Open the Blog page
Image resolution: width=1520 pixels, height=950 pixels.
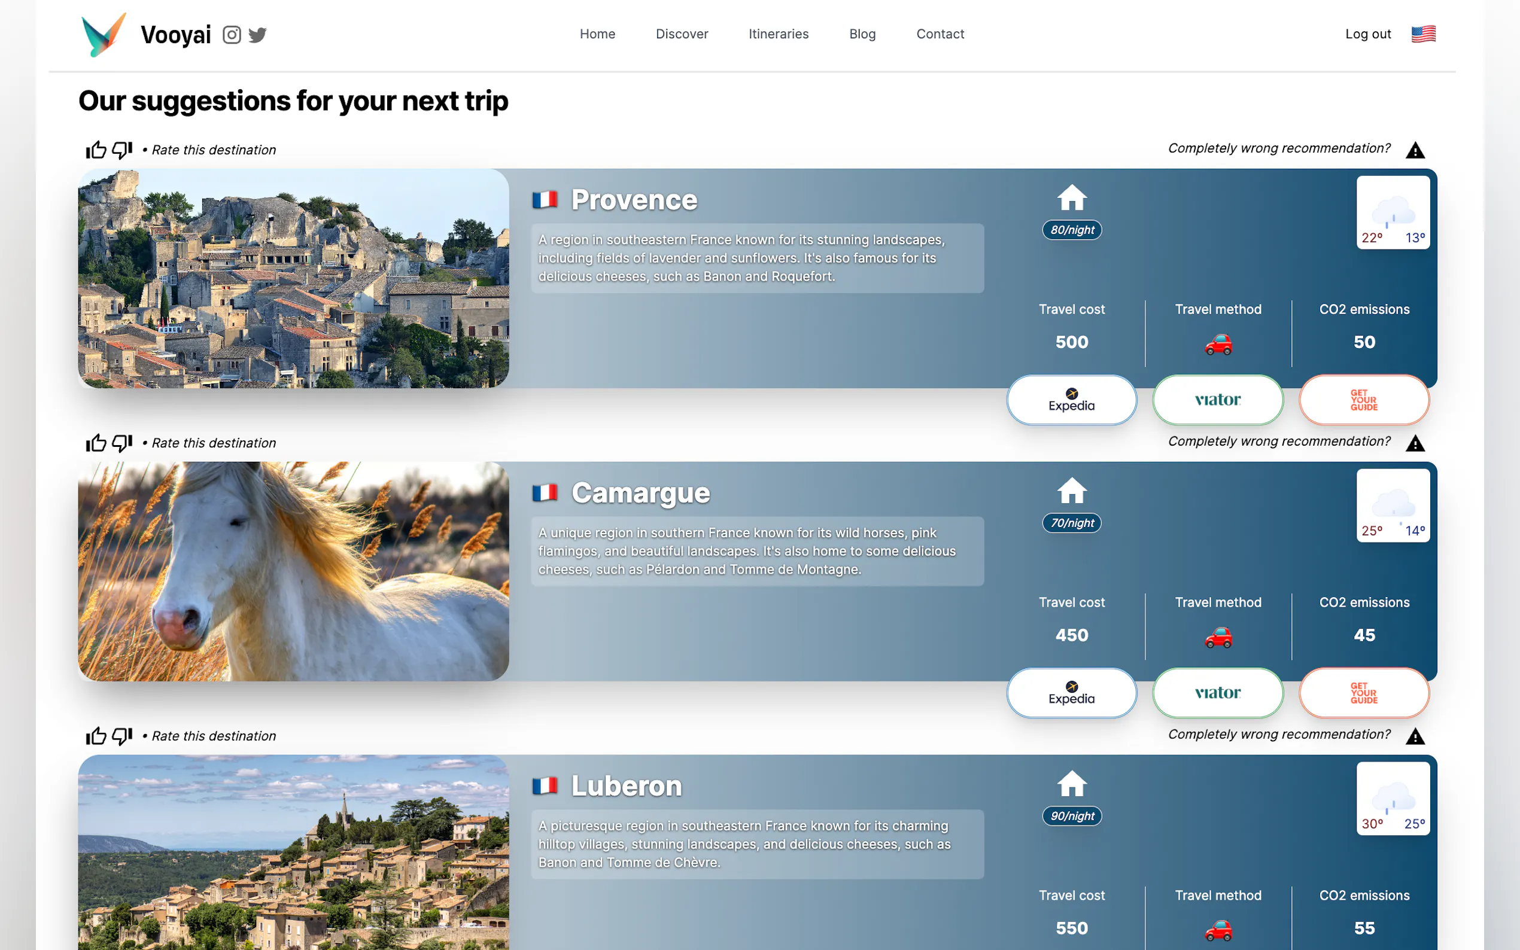point(862,34)
